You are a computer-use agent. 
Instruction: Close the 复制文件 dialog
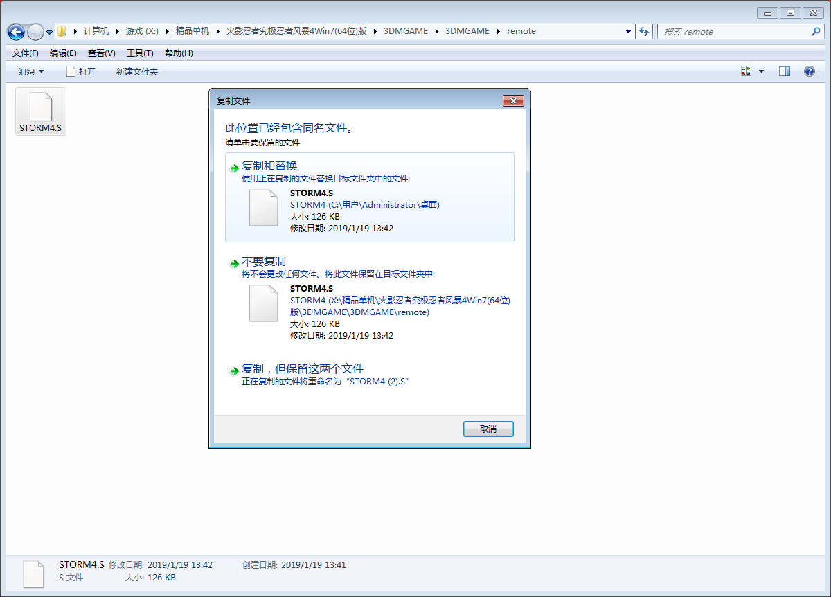513,101
